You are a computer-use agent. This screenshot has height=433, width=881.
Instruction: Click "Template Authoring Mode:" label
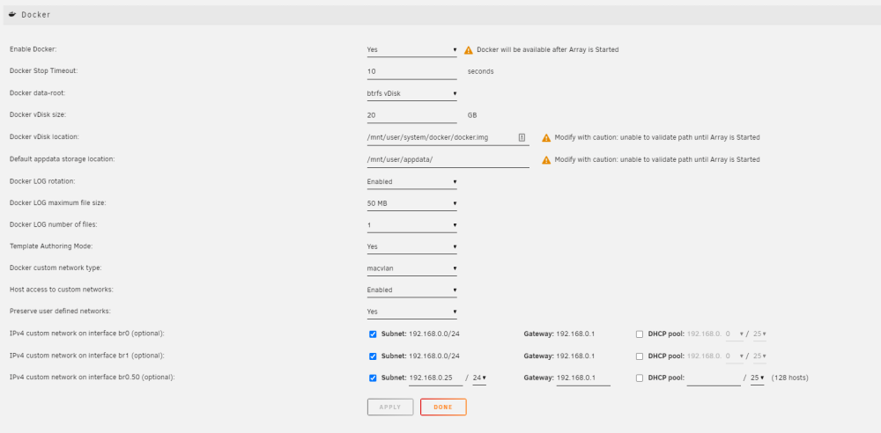pyautogui.click(x=51, y=246)
